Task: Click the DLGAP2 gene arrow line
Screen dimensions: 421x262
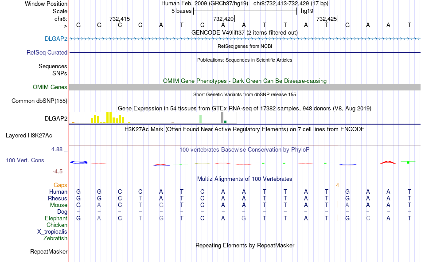Action: 245,39
